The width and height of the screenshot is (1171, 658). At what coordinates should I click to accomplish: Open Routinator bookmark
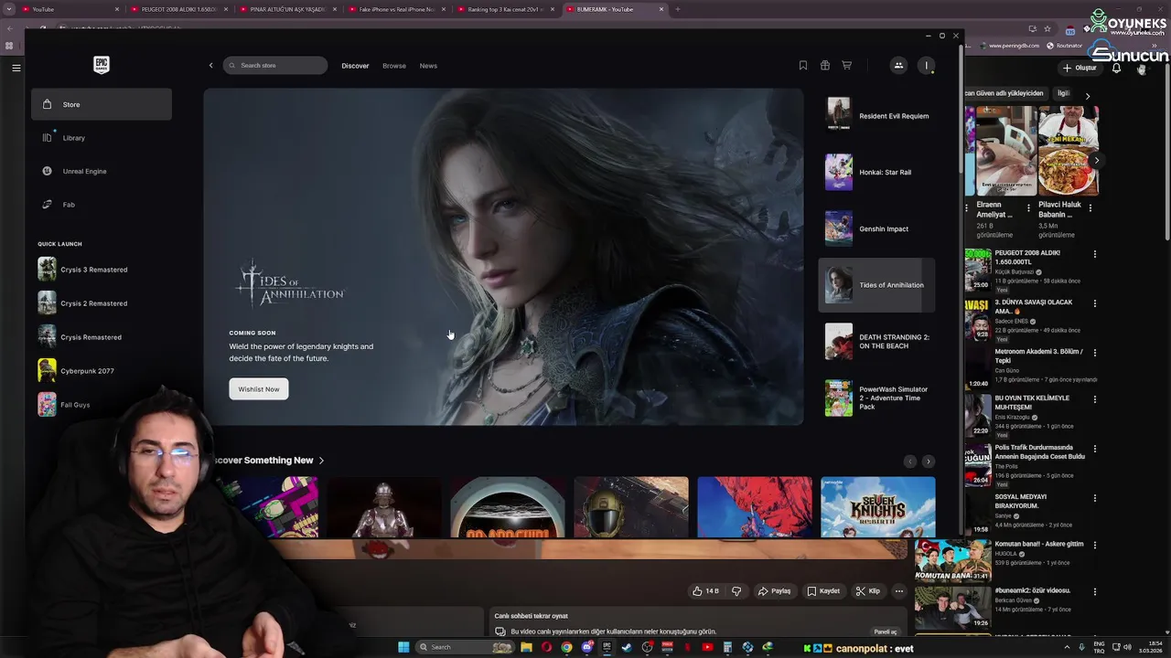tap(1064, 46)
